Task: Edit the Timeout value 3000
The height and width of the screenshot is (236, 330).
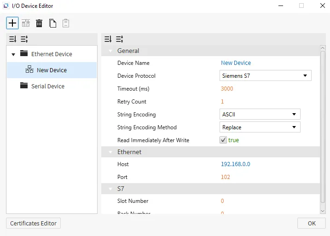Action: coord(227,88)
